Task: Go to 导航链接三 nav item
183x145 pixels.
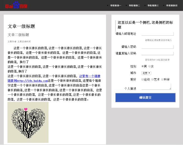Action: click(x=153, y=6)
